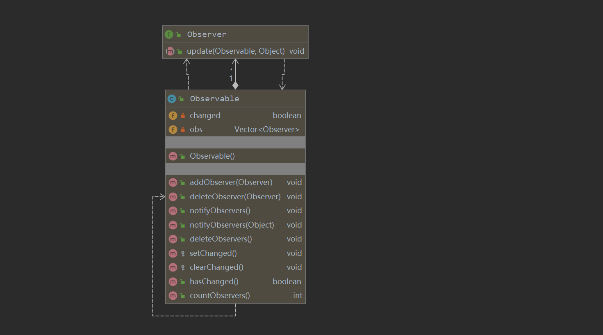Click the boolean type of the changed field
This screenshot has height=335, width=603.
tap(287, 116)
